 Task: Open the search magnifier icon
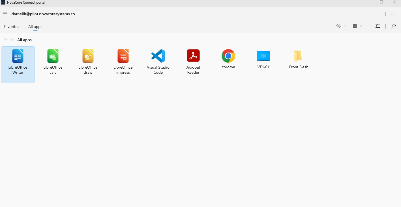click(393, 26)
